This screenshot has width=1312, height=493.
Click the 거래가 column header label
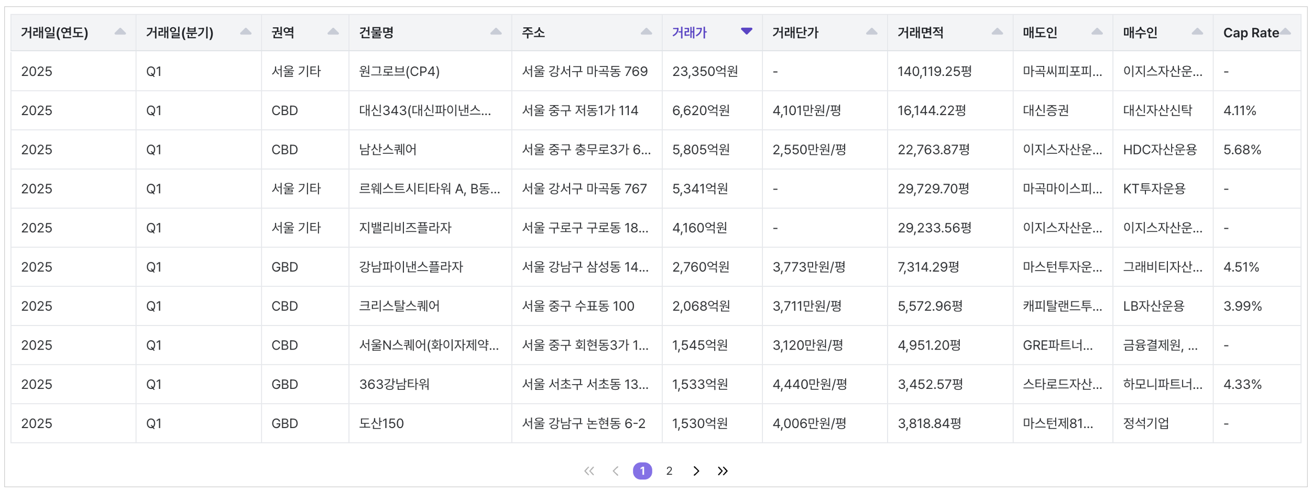(690, 33)
